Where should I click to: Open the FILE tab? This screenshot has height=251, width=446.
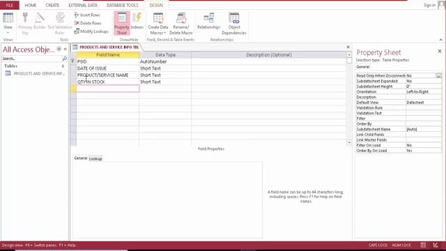click(x=10, y=5)
